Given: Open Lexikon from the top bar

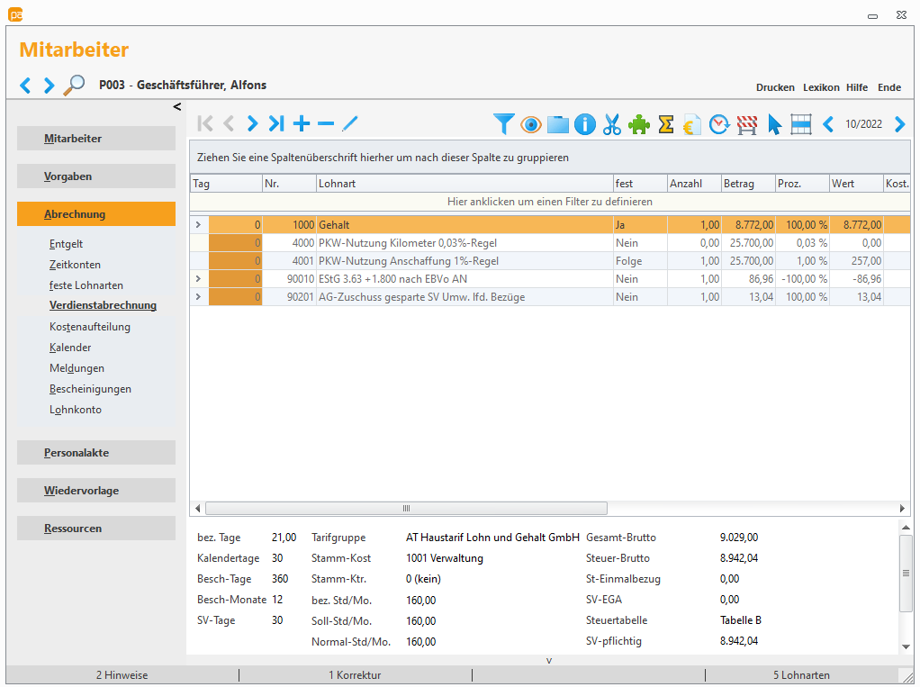Looking at the screenshot, I should point(821,87).
